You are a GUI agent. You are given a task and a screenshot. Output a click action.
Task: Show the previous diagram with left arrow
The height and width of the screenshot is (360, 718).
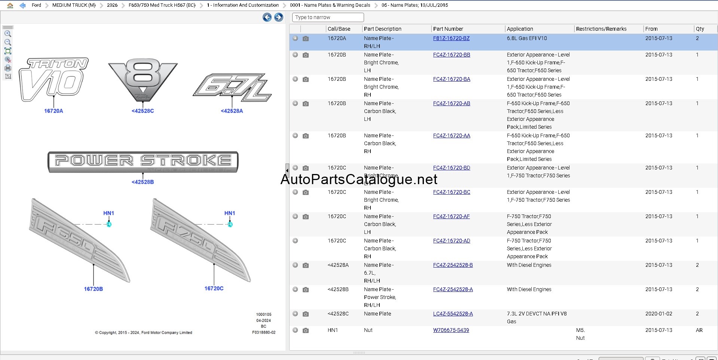coord(267,17)
